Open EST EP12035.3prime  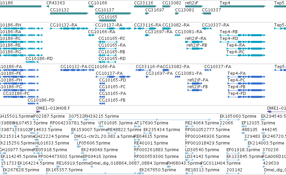coord(258,123)
